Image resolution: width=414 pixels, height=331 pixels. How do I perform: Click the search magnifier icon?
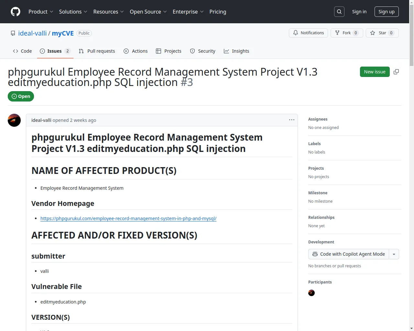[339, 12]
